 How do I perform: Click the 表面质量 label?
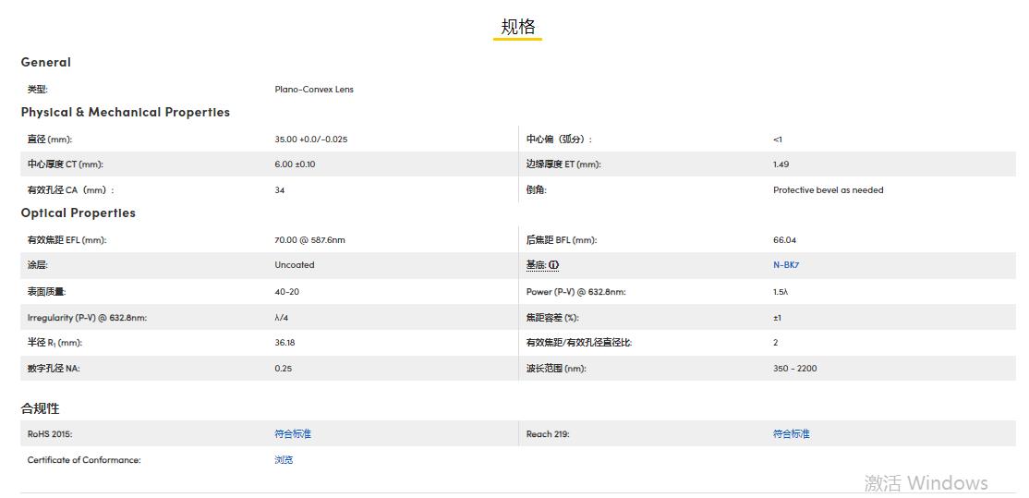(46, 291)
